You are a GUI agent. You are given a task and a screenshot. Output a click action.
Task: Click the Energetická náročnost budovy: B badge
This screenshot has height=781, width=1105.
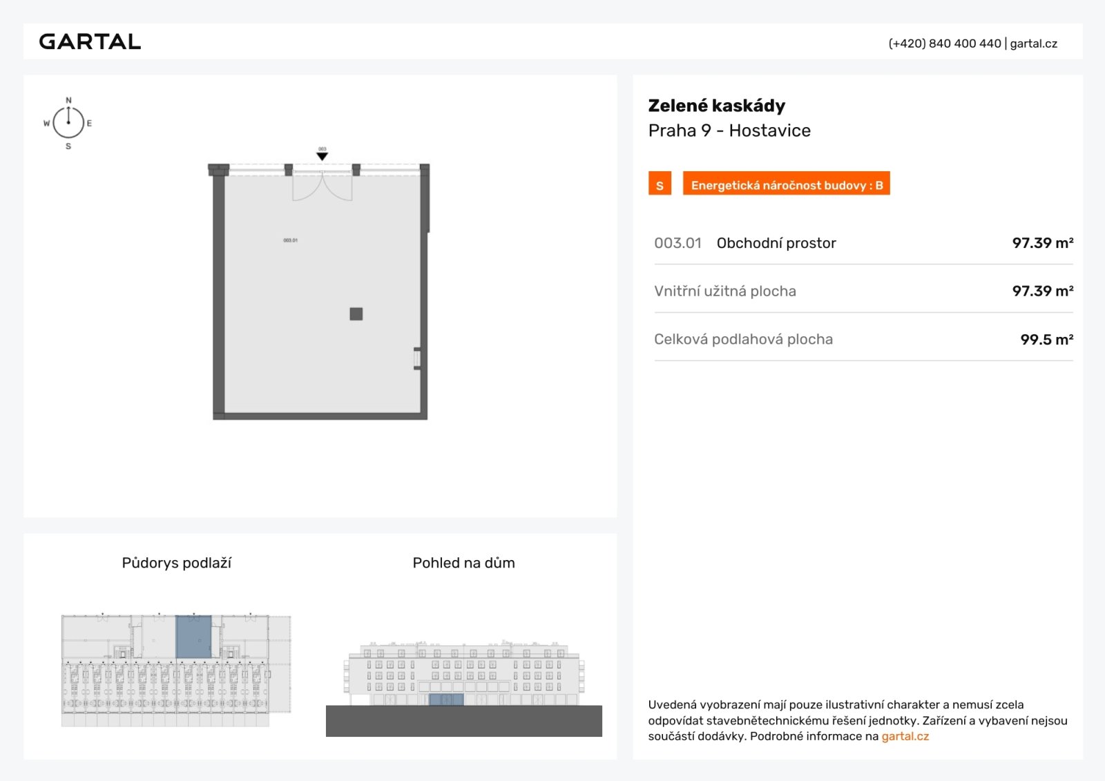click(786, 184)
